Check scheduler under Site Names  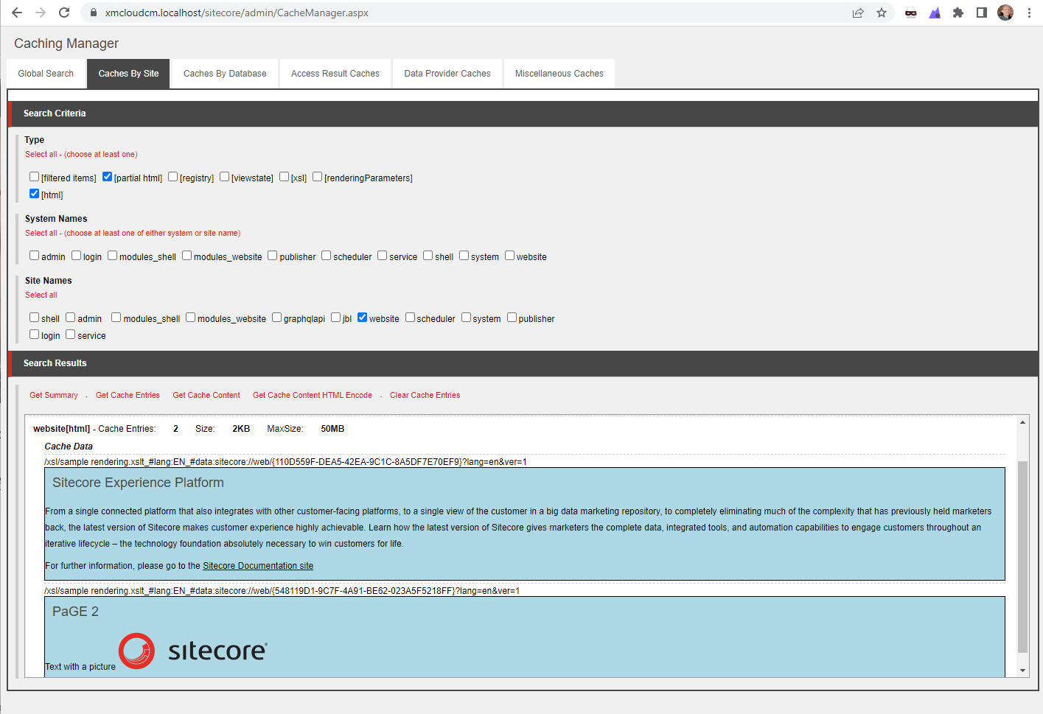410,318
